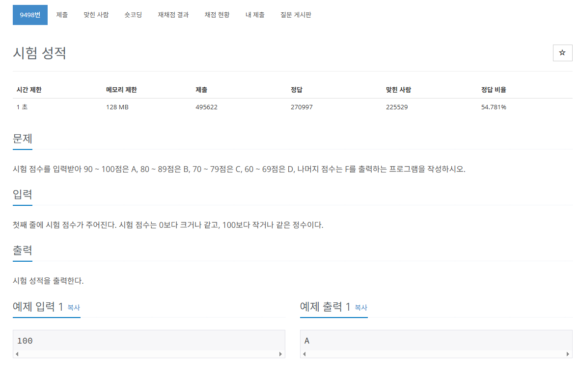Go to the 질문 게시판 tab
The width and height of the screenshot is (579, 369).
click(296, 15)
